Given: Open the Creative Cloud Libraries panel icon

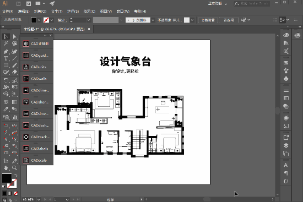Looking at the screenshot, I should (x=297, y=35).
